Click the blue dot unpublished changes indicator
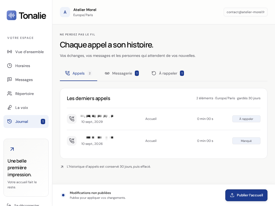Screen dimensions: 275x206 pos(63,195)
